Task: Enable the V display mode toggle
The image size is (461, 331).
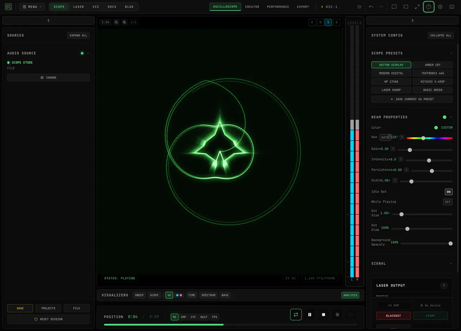Action: [x=312, y=22]
